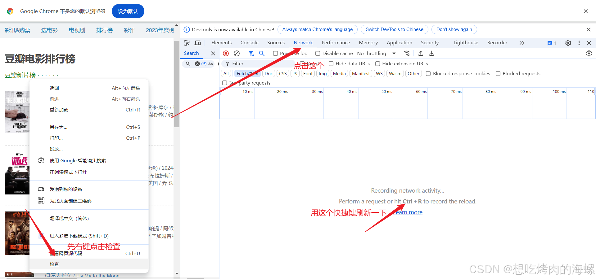
Task: Check Hide data URLs
Action: pyautogui.click(x=331, y=64)
